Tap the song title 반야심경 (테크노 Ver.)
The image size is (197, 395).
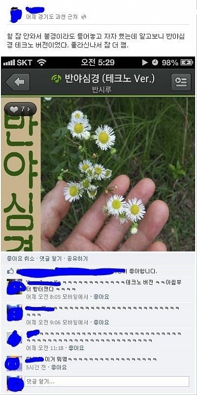(110, 79)
